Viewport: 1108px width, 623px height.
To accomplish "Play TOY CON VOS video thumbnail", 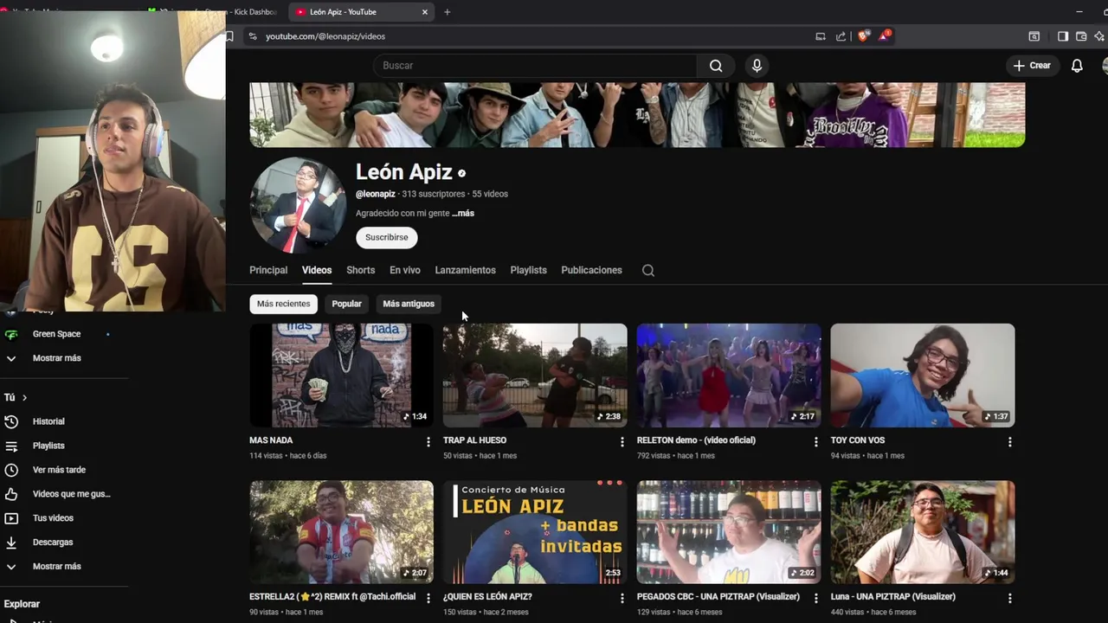I will point(923,376).
